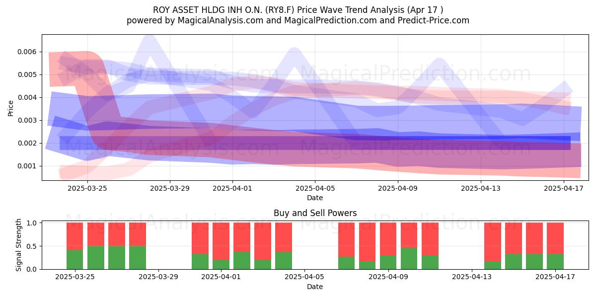Click 2025-04-05 tick under the Buy and Sell chart
Screen dimensions: 596x298
point(304,277)
